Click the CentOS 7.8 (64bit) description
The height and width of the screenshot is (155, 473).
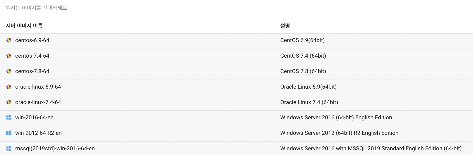coord(303,71)
